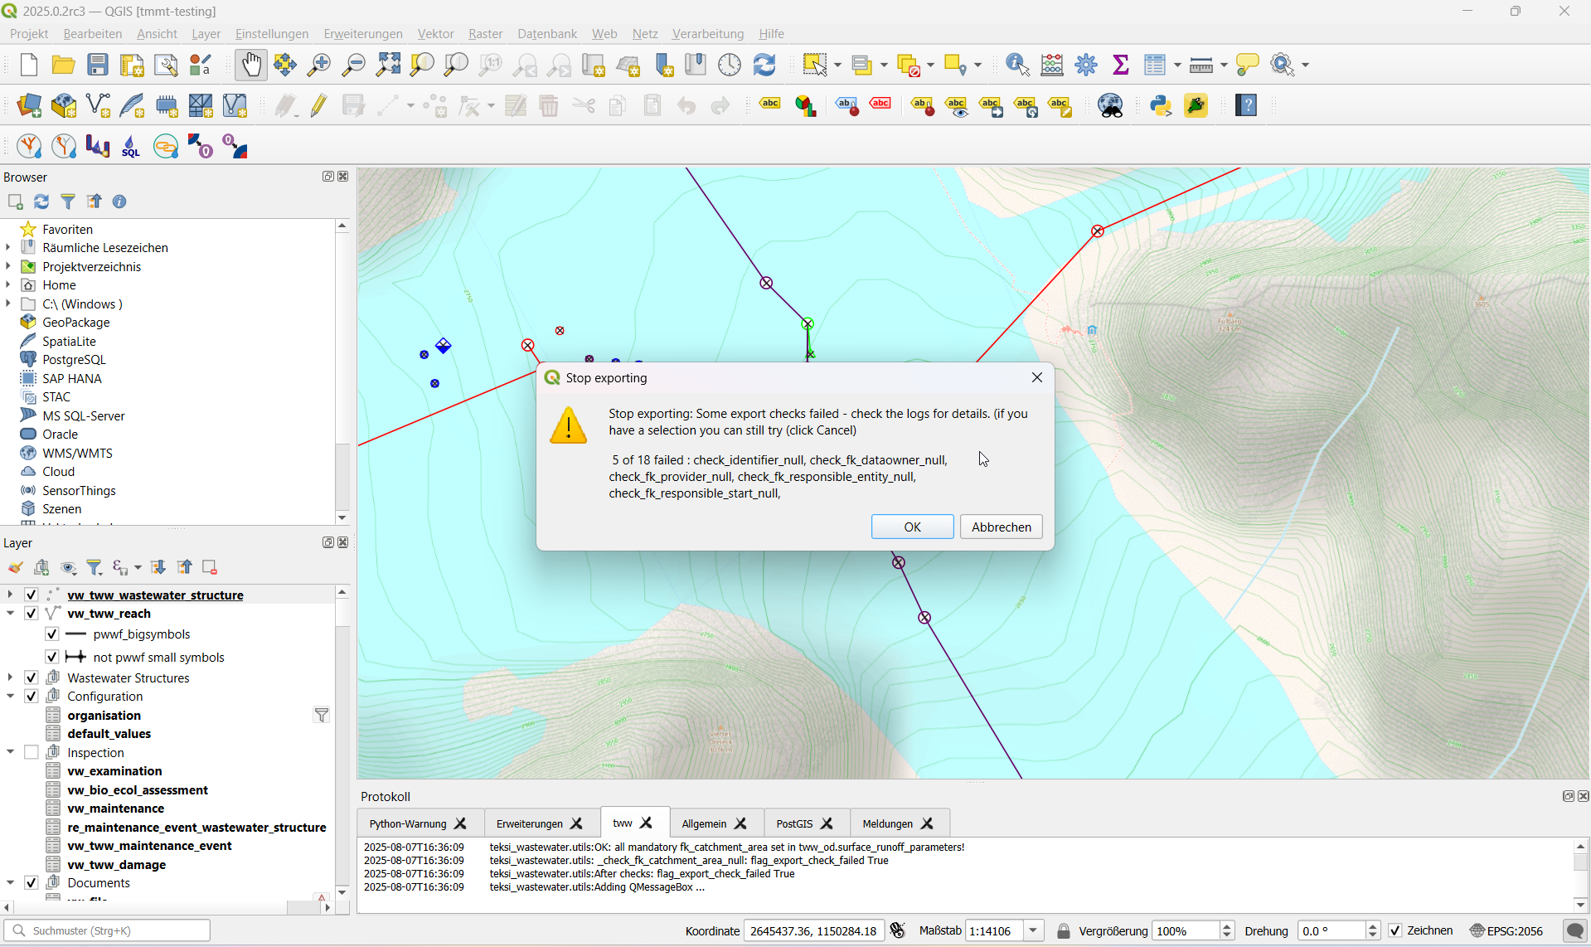The image size is (1591, 947).
Task: Open the attribute table
Action: [1156, 65]
